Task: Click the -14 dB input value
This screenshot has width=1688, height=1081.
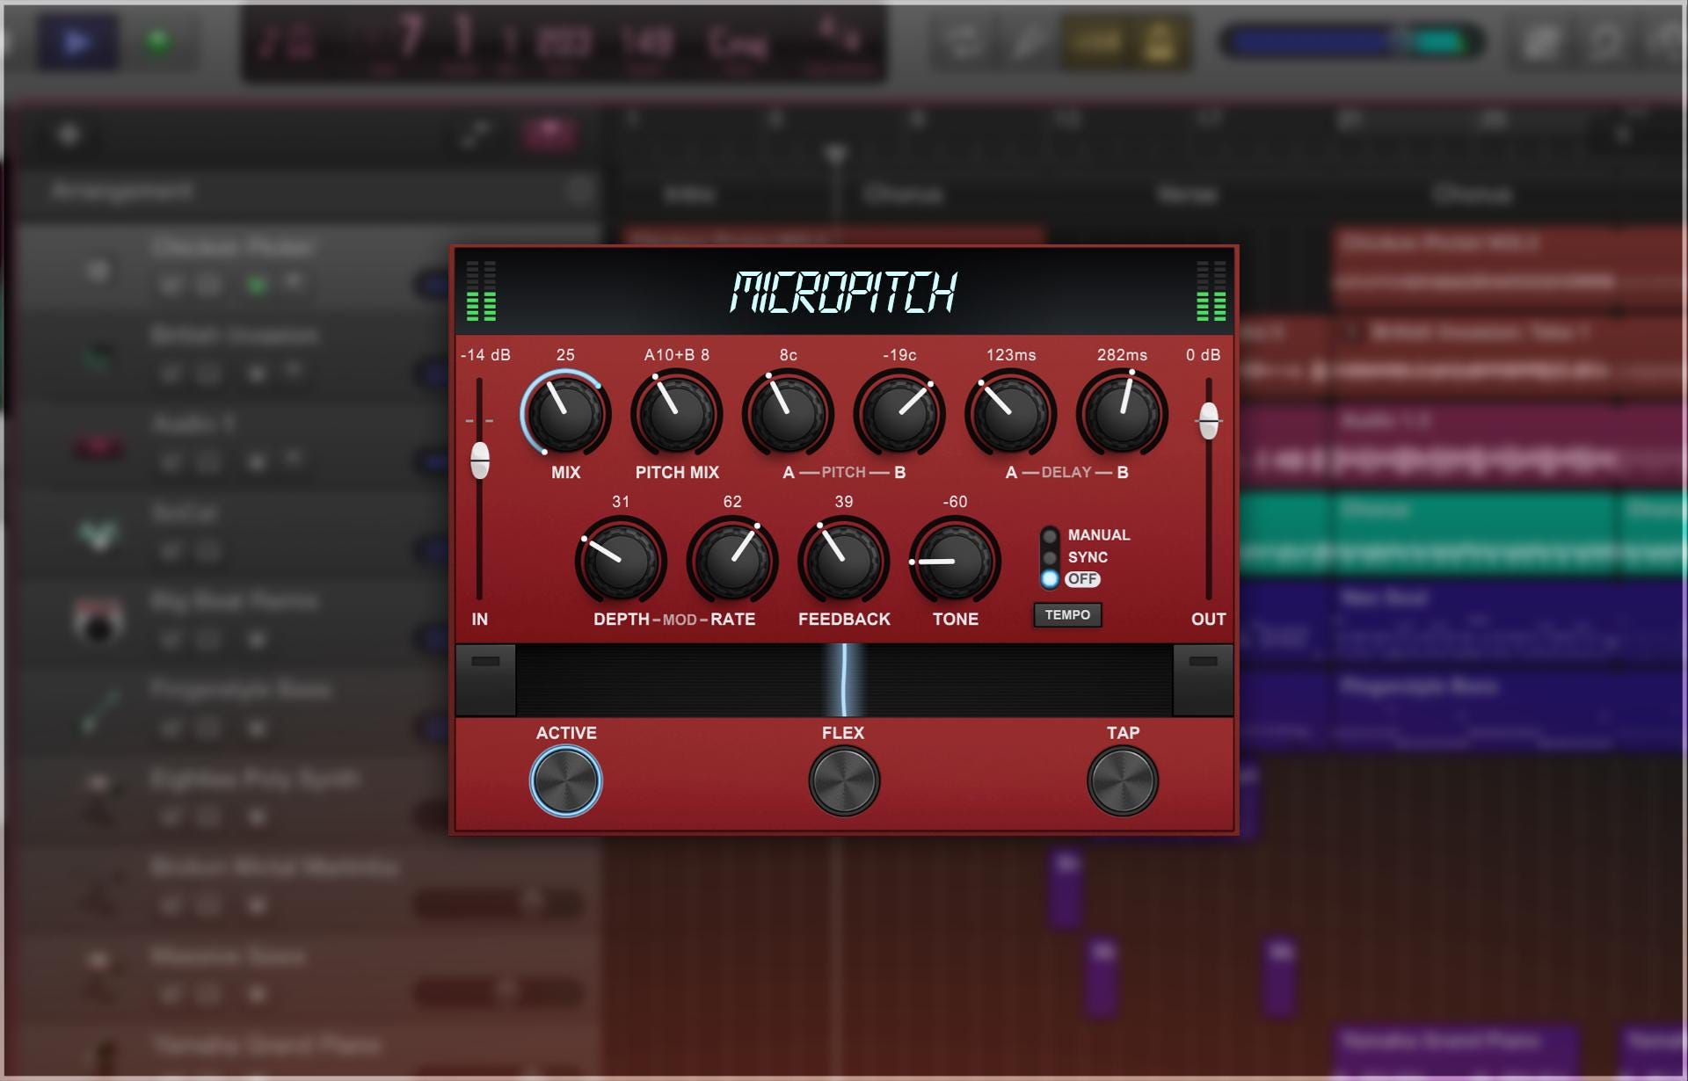Action: [x=485, y=355]
